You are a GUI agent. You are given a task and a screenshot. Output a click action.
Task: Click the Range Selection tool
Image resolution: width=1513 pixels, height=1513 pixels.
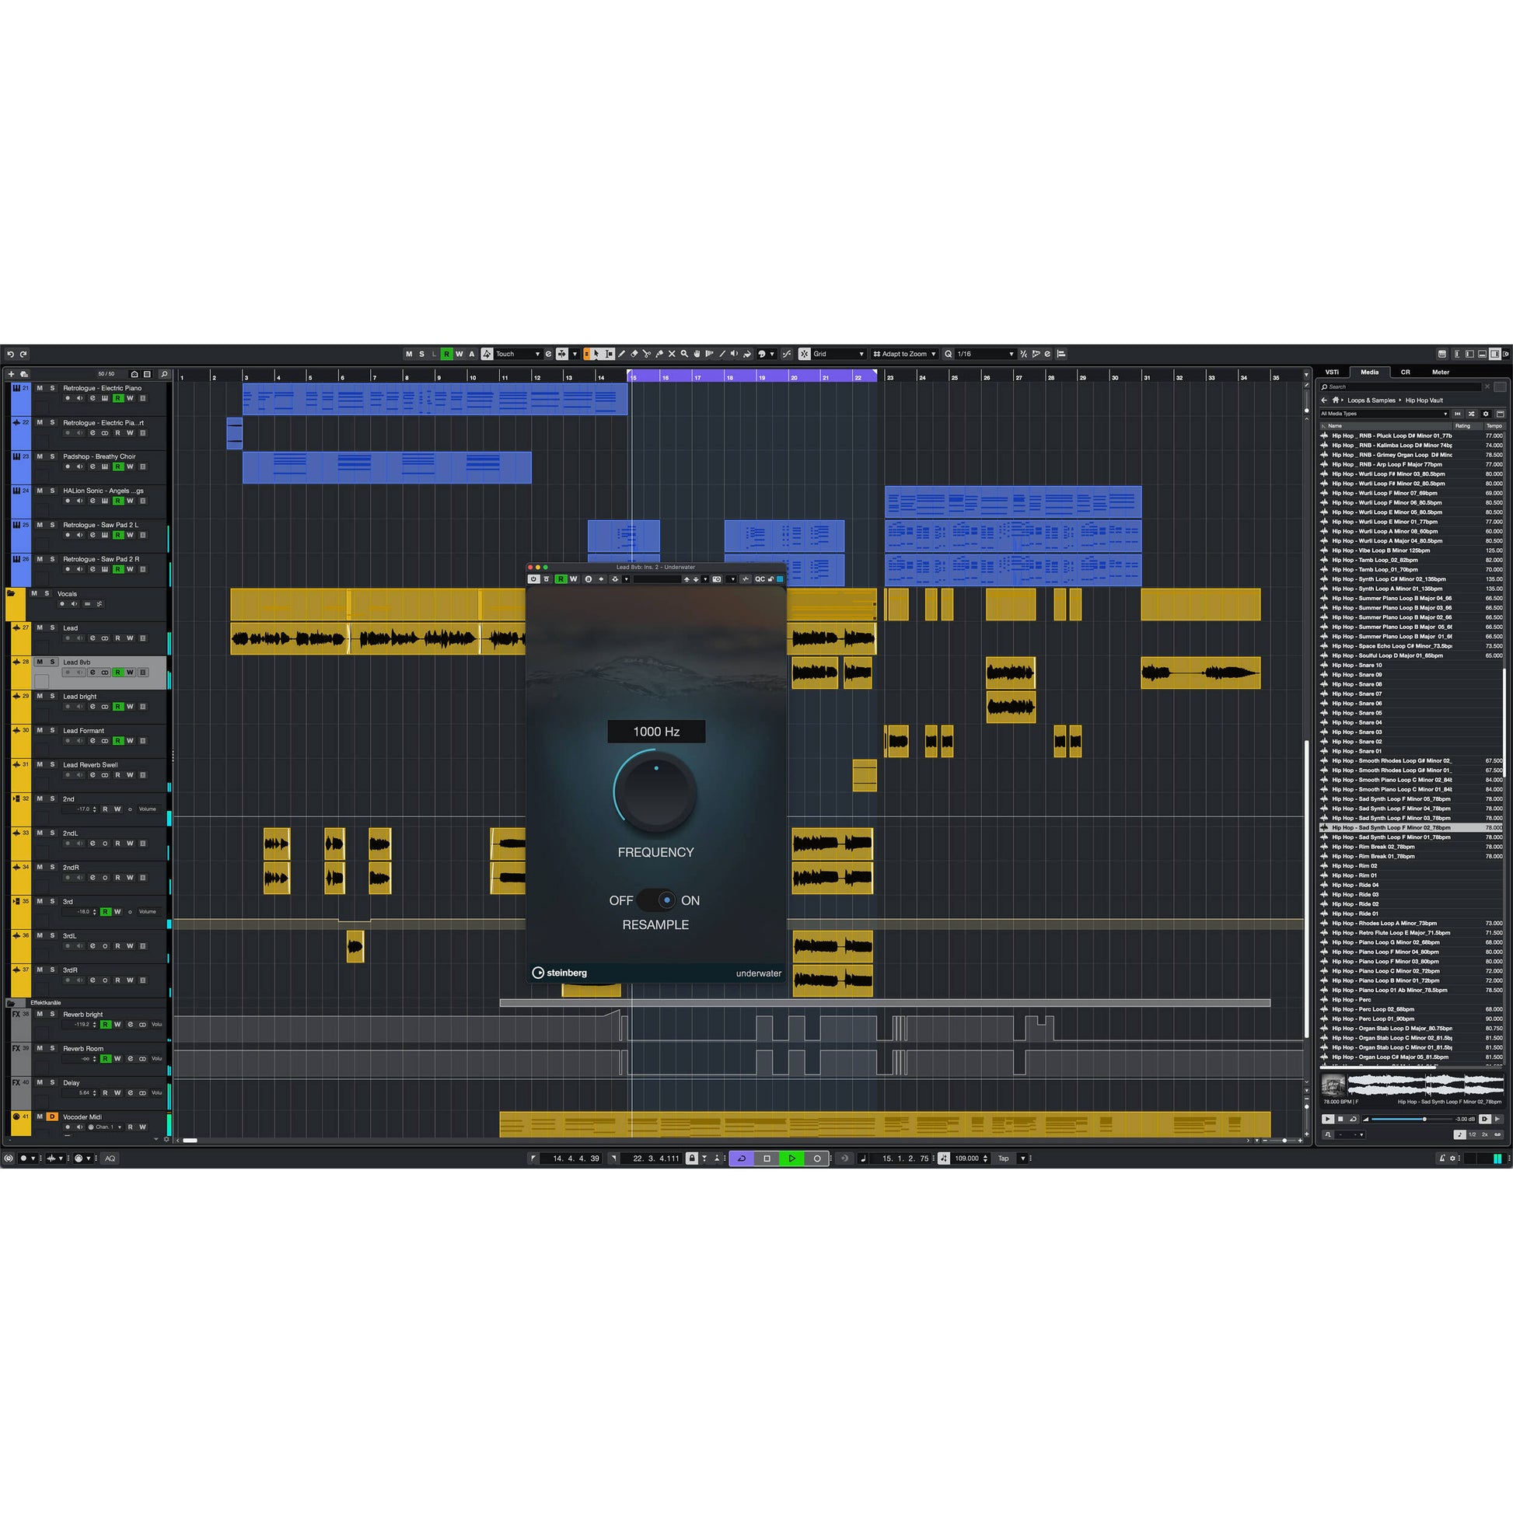click(610, 354)
